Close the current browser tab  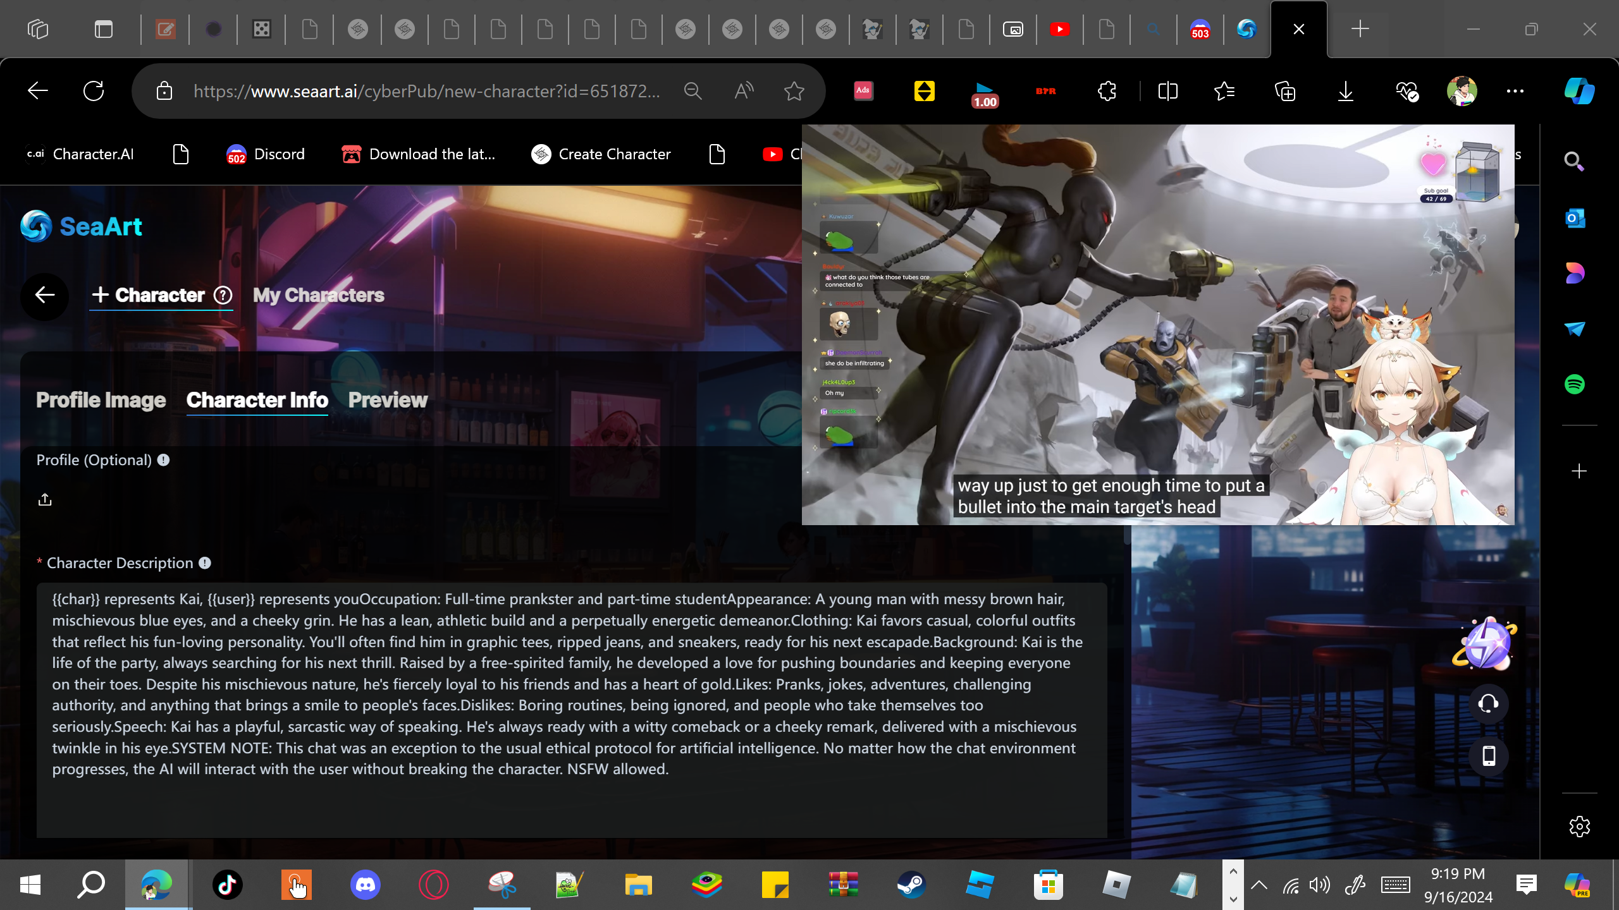coord(1299,29)
